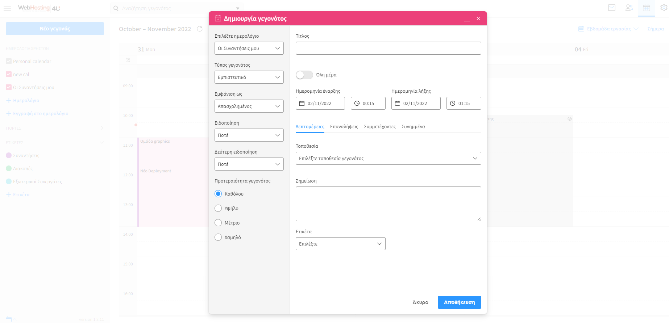The width and height of the screenshot is (669, 323).
Task: Enable the Όλη μέρα all-day toggle
Action: pyautogui.click(x=304, y=75)
